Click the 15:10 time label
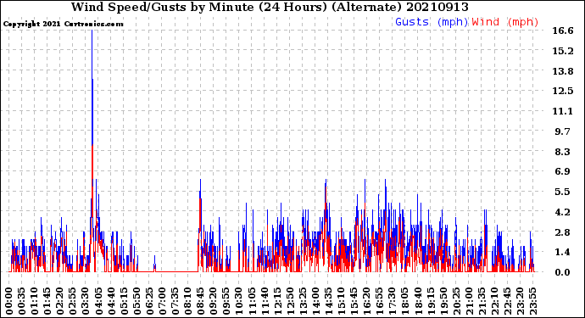 (x=341, y=301)
